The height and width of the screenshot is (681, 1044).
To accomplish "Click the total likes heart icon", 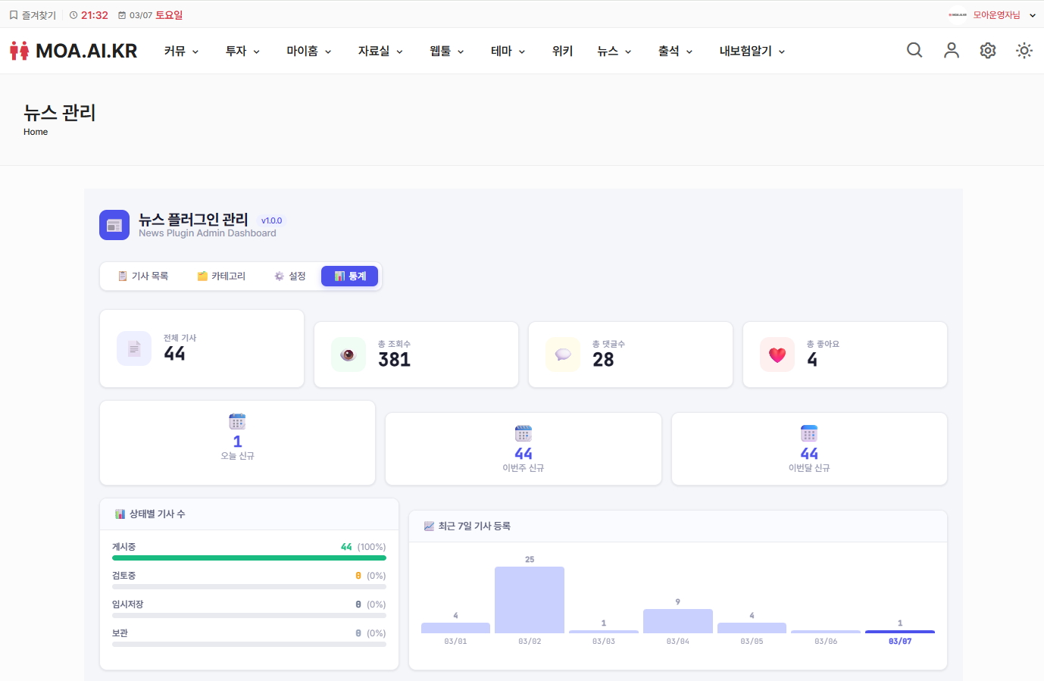I will 777,355.
